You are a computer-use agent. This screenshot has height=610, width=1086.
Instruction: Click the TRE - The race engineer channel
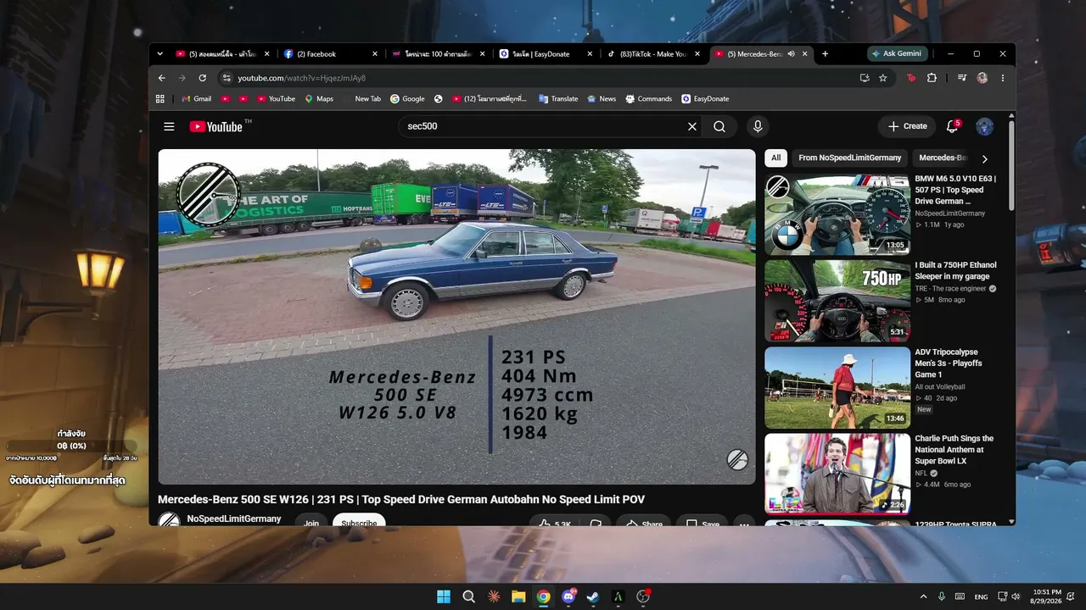[x=950, y=288]
